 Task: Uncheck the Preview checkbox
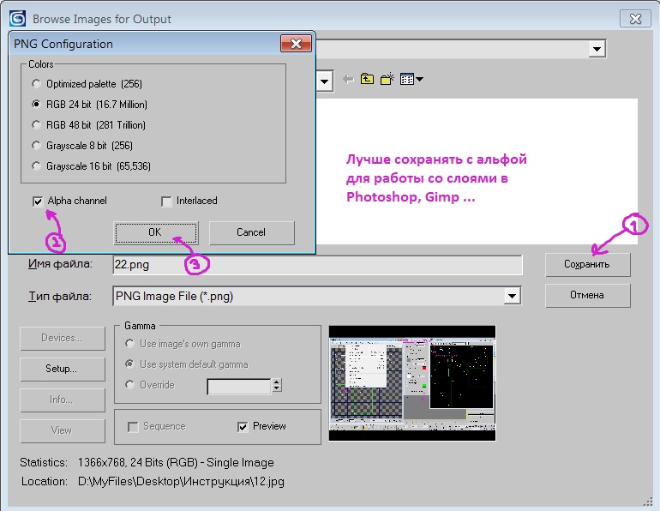[243, 426]
